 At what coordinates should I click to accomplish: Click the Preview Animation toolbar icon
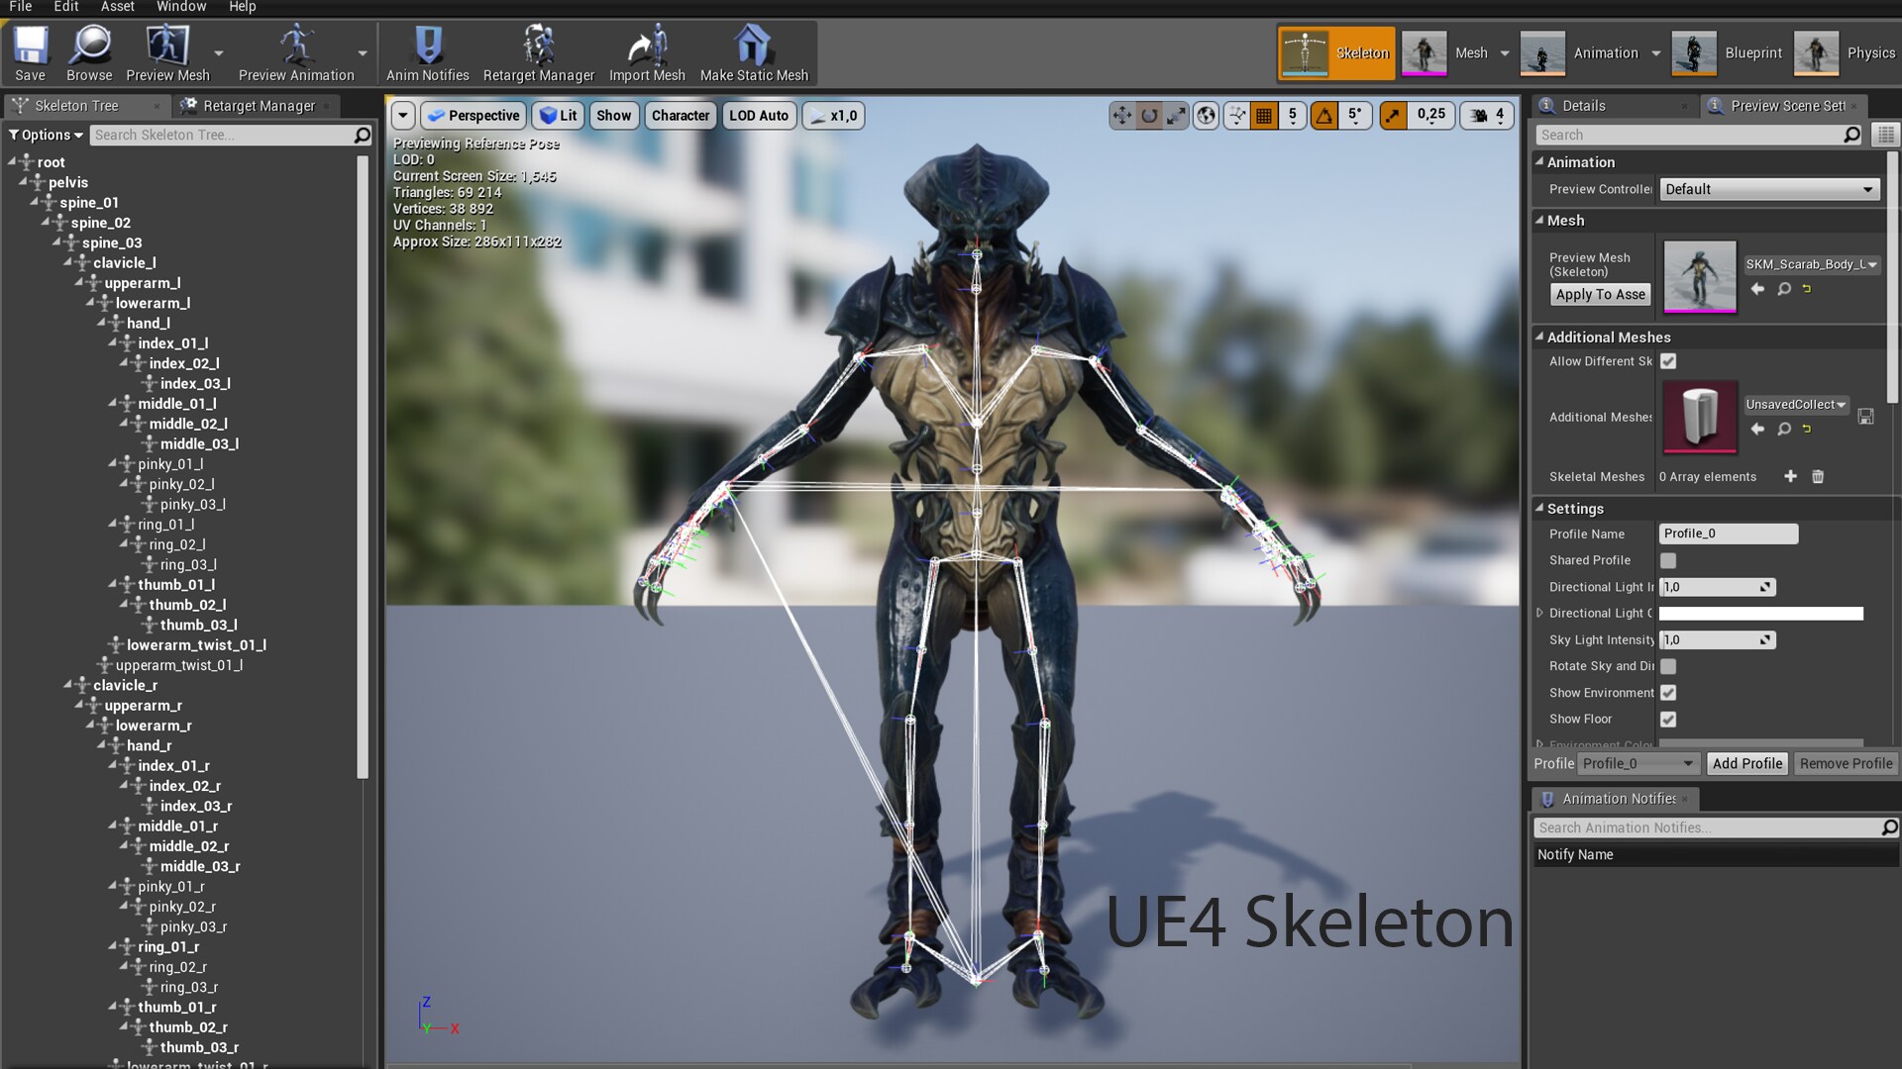(296, 53)
